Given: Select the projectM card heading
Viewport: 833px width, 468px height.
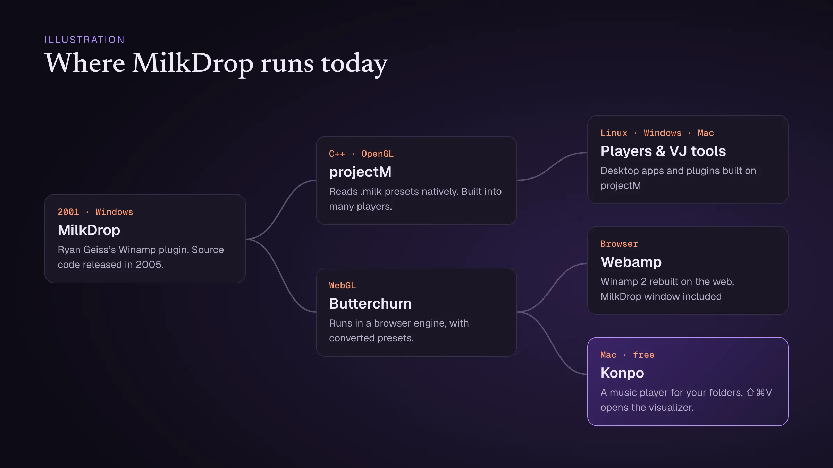Looking at the screenshot, I should coord(360,172).
